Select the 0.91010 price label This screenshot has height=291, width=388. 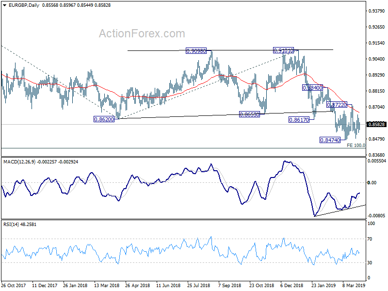coord(283,50)
